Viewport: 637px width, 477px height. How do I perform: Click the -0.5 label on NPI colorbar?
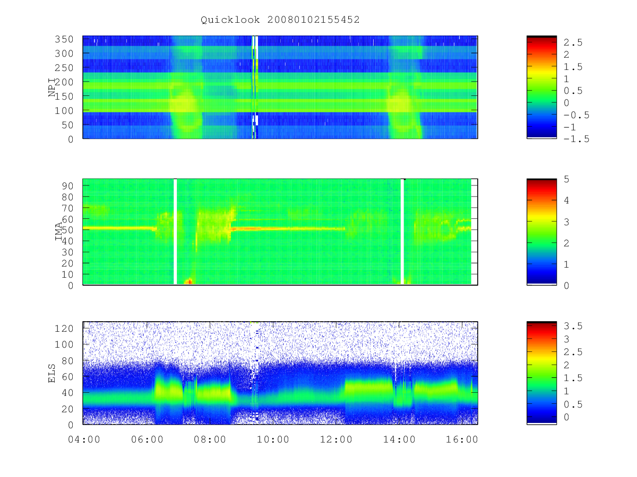coord(576,114)
